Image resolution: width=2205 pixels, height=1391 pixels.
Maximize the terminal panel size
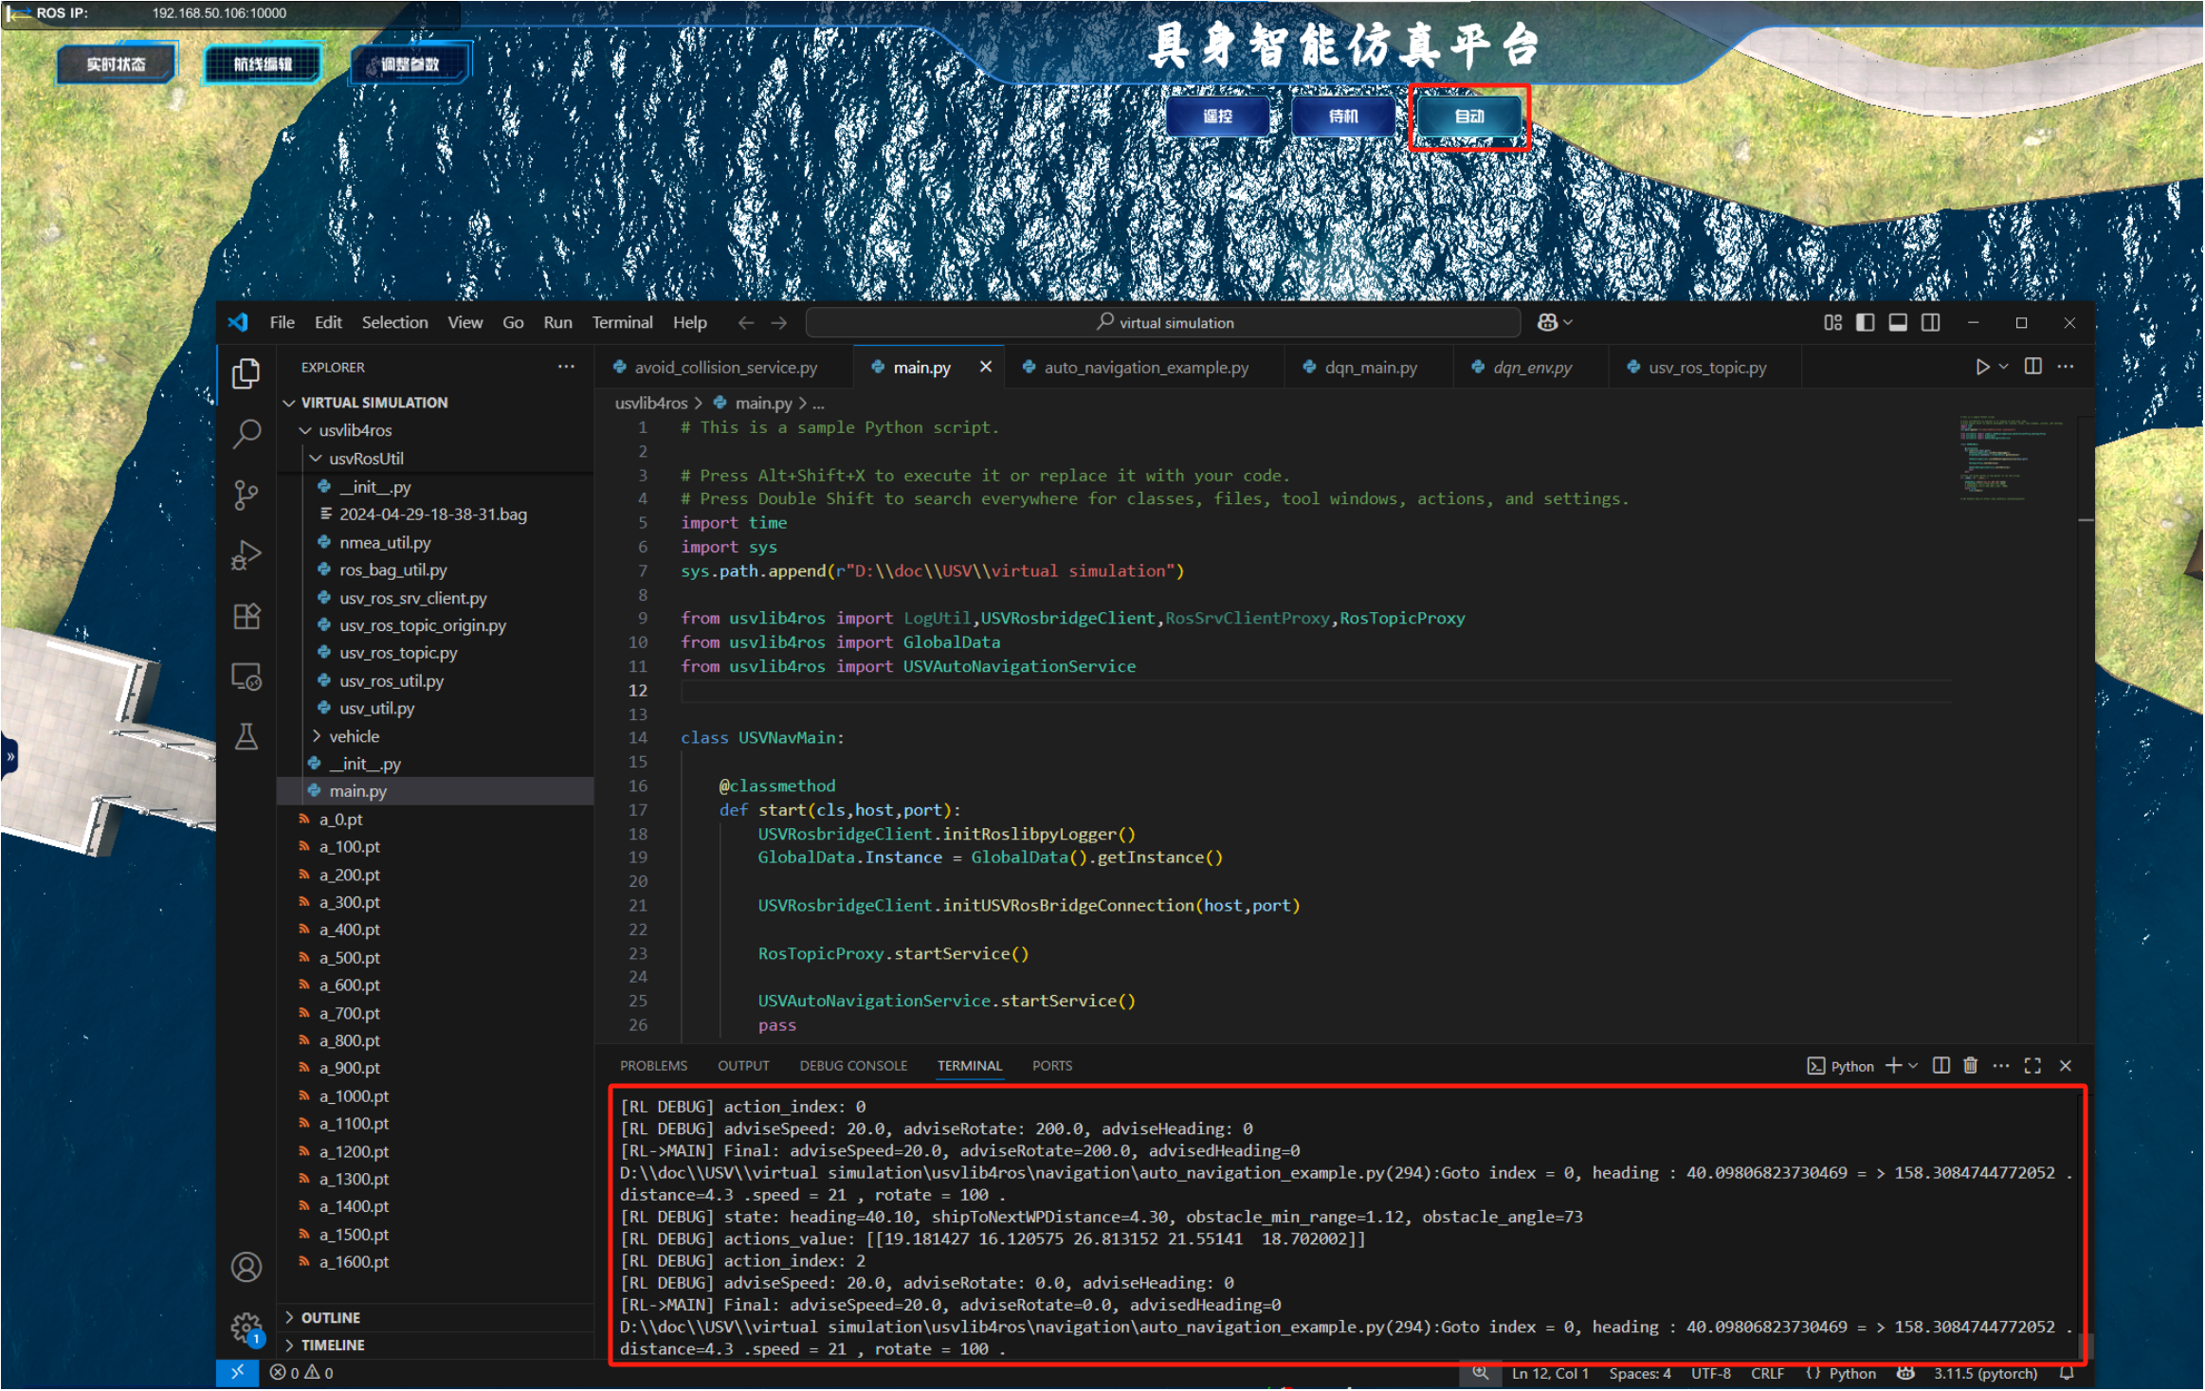pyautogui.click(x=2032, y=1066)
